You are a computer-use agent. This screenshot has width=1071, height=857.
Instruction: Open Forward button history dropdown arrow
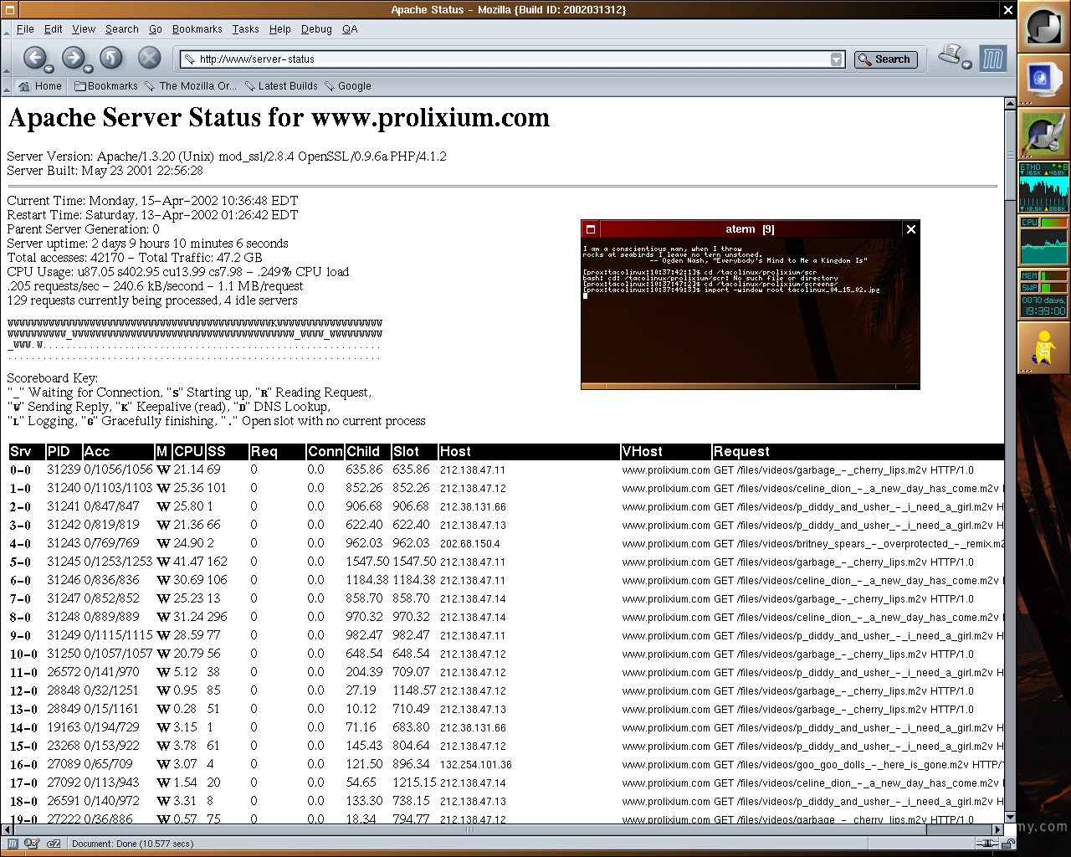click(x=87, y=69)
